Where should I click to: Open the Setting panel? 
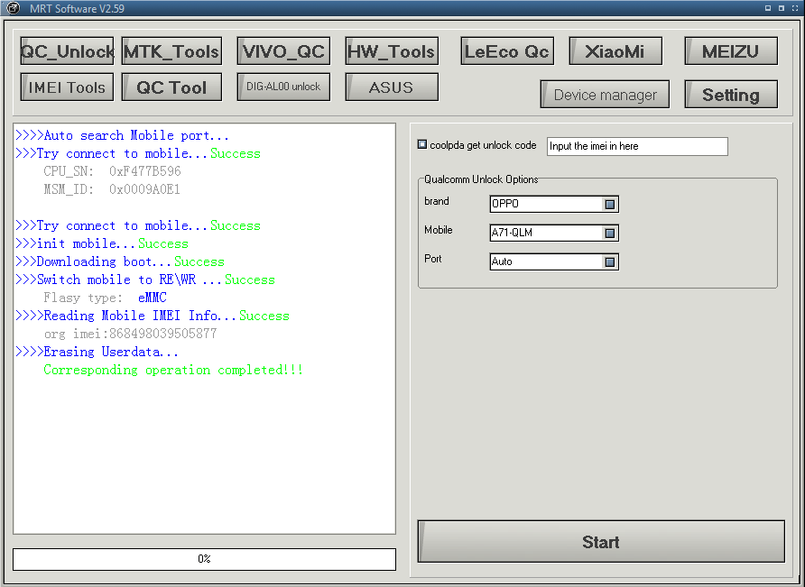point(731,94)
